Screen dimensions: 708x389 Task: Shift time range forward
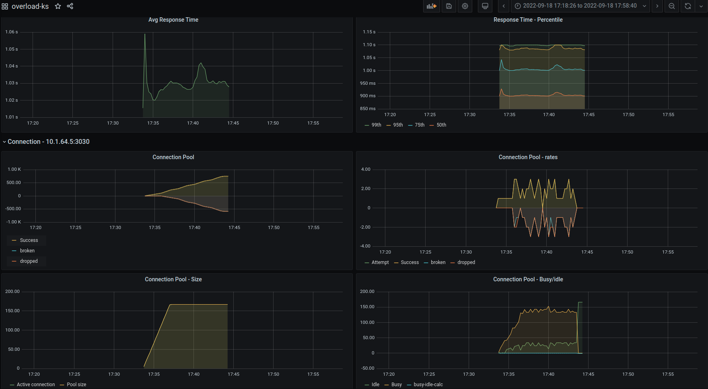point(657,6)
